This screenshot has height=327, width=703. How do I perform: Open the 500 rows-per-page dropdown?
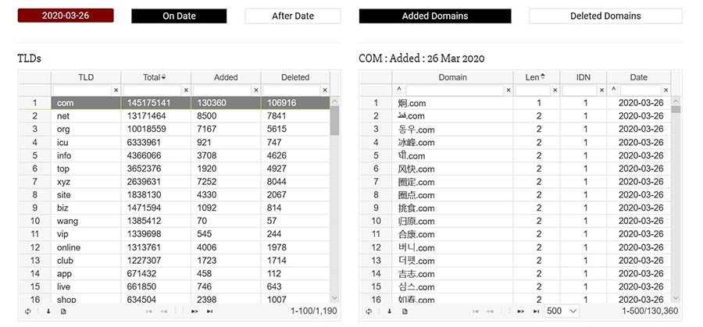point(562,311)
